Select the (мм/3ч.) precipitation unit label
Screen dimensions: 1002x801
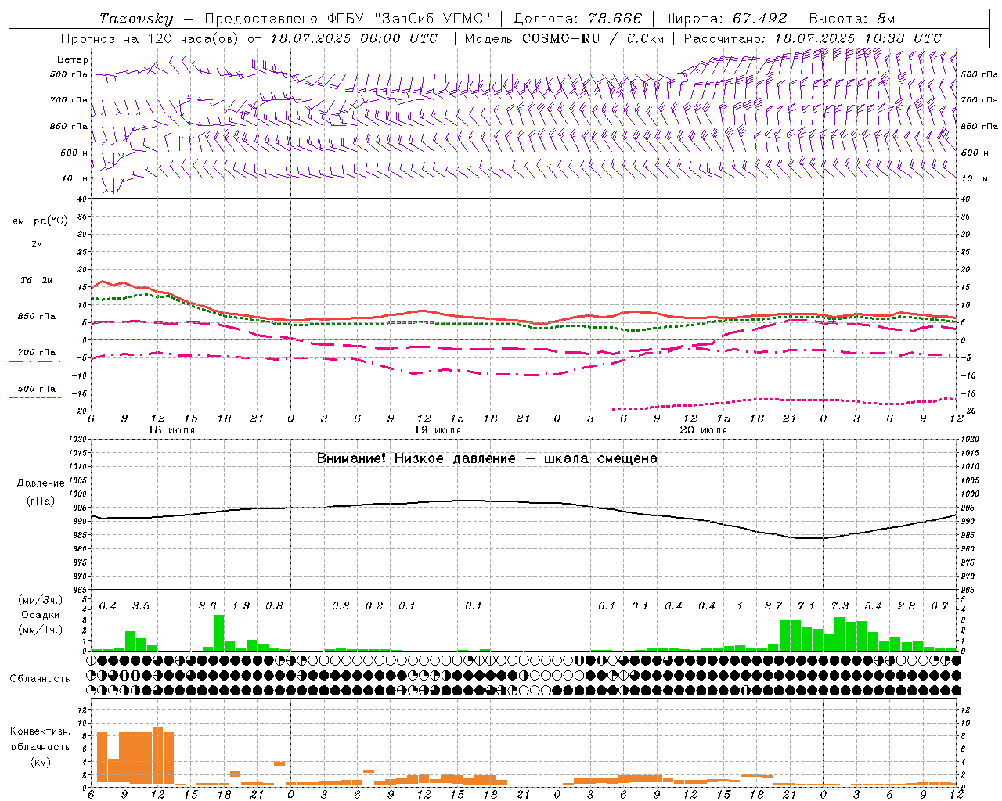[41, 600]
